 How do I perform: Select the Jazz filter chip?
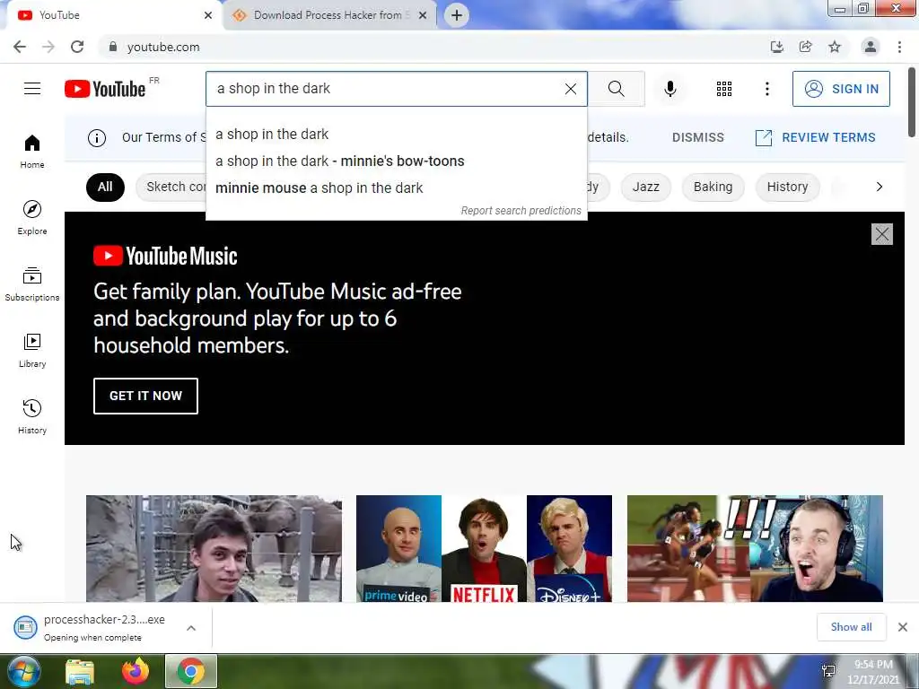coord(646,187)
